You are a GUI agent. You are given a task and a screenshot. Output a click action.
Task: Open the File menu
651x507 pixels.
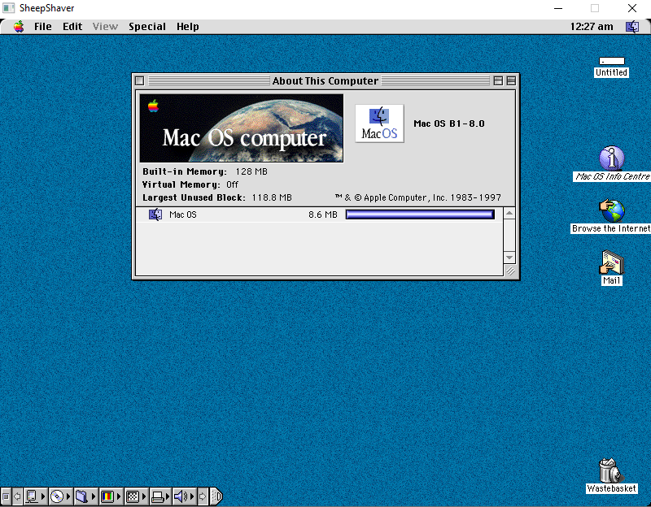pyautogui.click(x=43, y=27)
